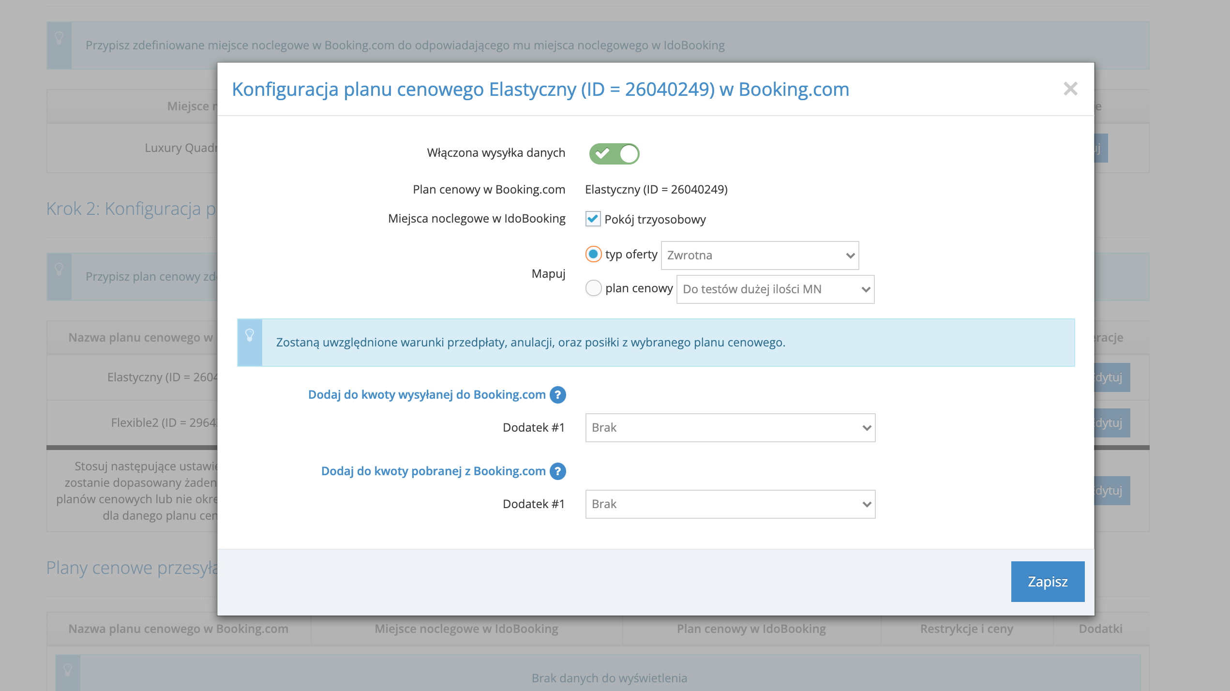Image resolution: width=1230 pixels, height=691 pixels.
Task: Click the Mapuj label
Action: 548,273
